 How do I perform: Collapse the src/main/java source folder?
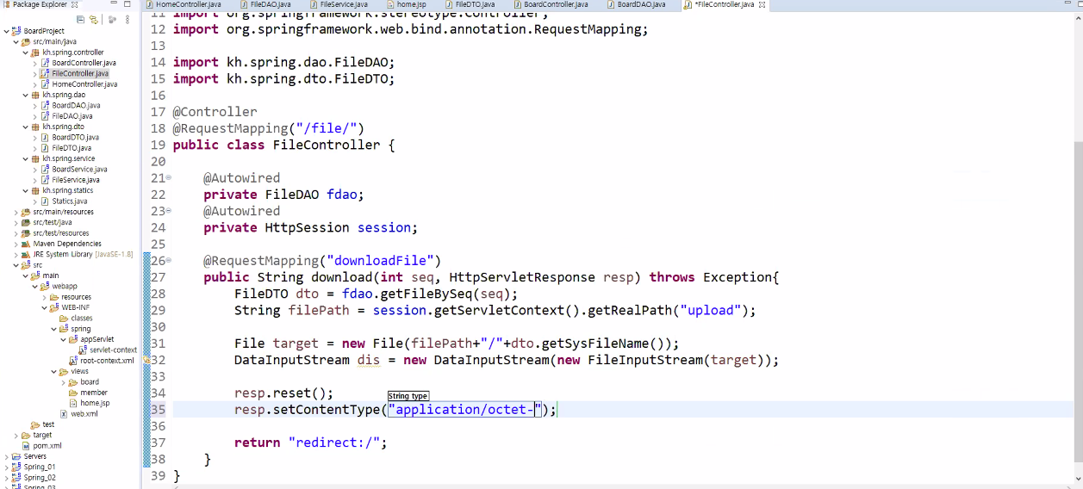tap(16, 41)
